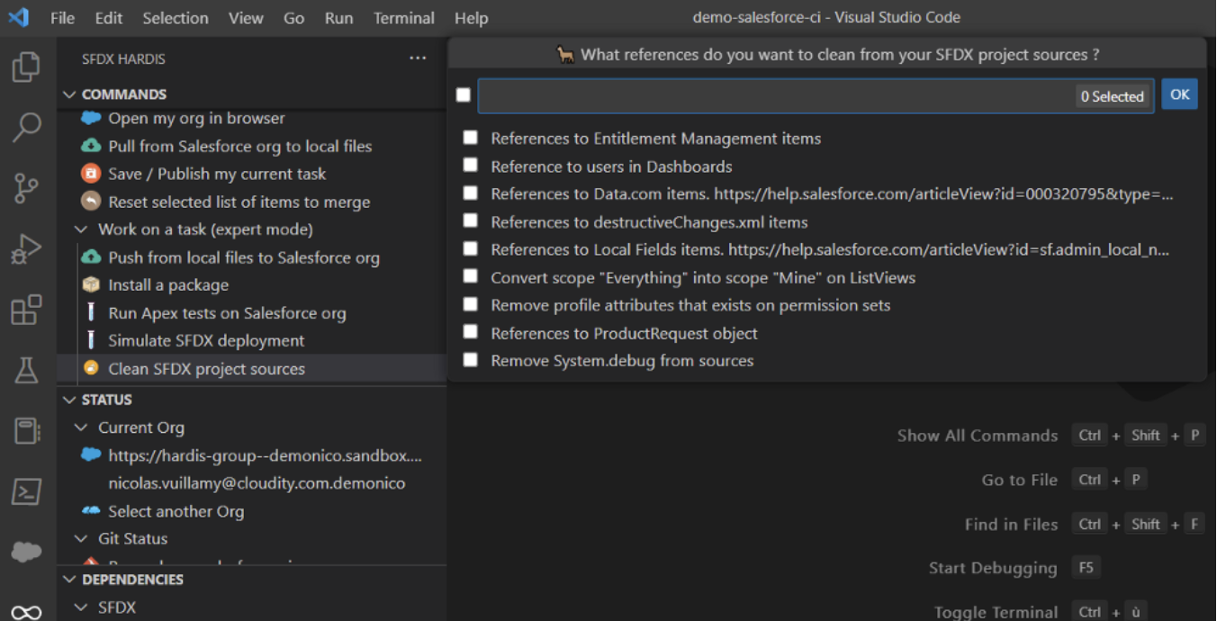This screenshot has width=1217, height=621.
Task: Open the Terminal menu
Action: click(403, 18)
